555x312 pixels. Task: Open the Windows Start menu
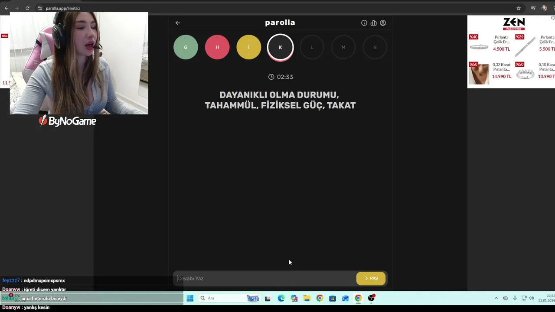[190, 298]
